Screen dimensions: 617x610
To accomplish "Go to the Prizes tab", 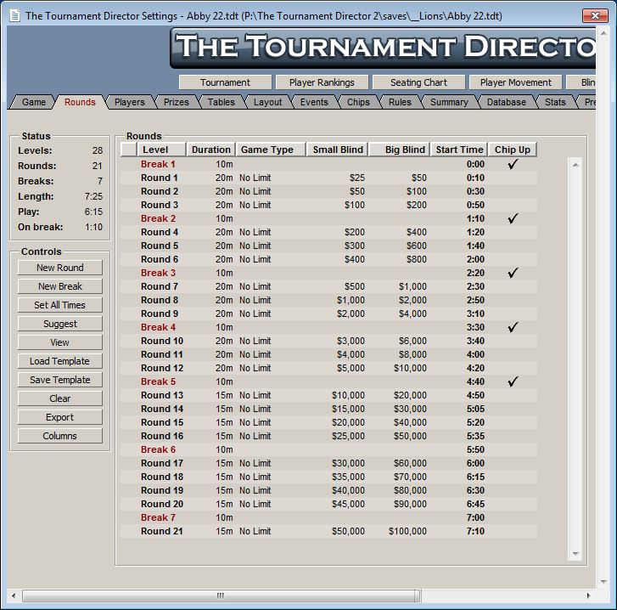I will [x=176, y=102].
